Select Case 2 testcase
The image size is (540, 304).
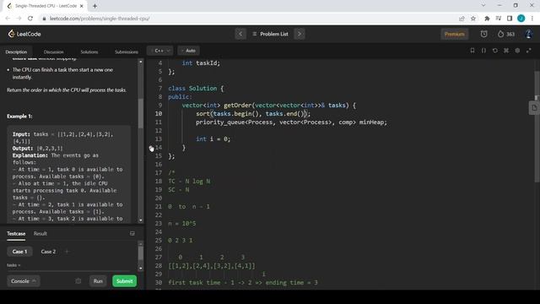48,252
